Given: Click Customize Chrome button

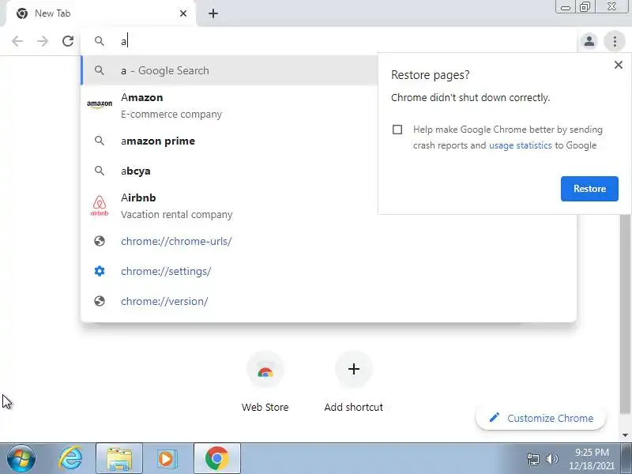Looking at the screenshot, I should tap(540, 419).
